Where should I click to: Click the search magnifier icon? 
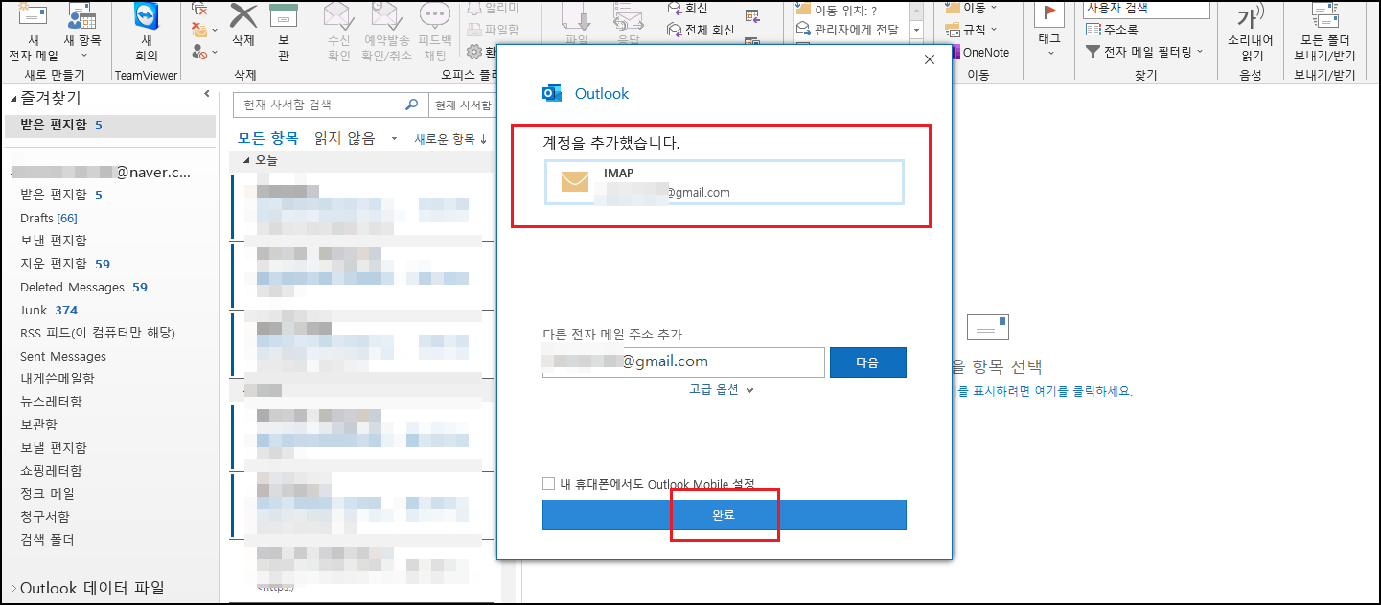click(412, 105)
